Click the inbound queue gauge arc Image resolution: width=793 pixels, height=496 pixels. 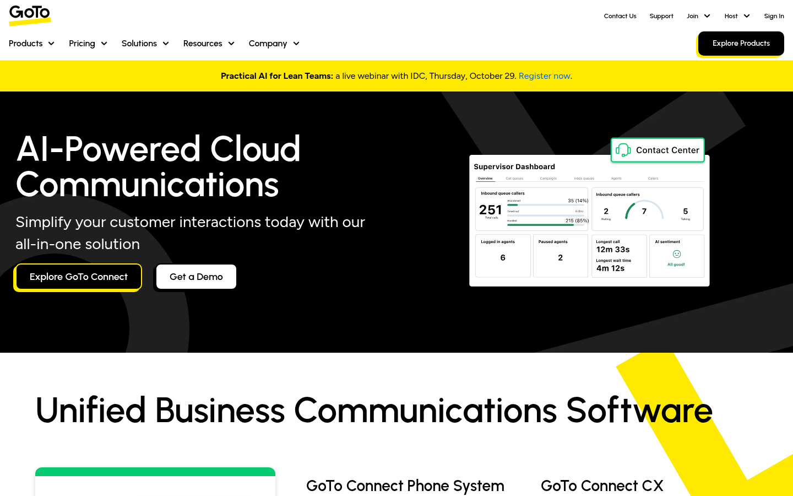[644, 210]
